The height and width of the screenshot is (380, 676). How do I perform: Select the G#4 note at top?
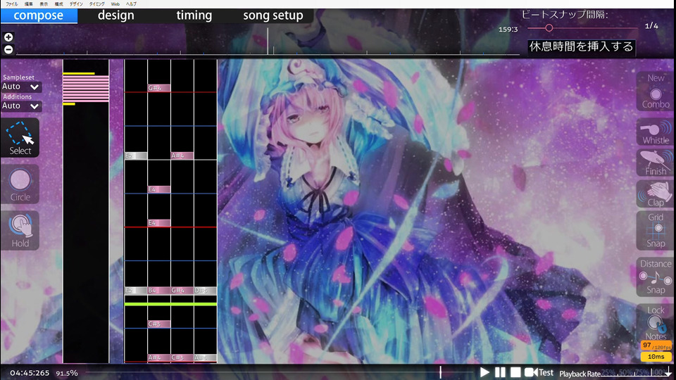pyautogui.click(x=159, y=88)
